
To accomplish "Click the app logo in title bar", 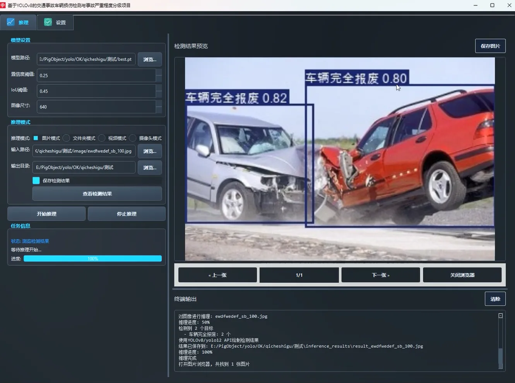I will coord(3,5).
